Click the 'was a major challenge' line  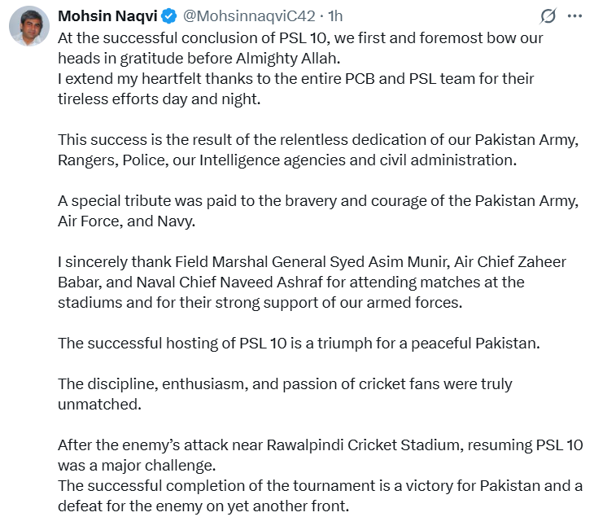tap(137, 466)
